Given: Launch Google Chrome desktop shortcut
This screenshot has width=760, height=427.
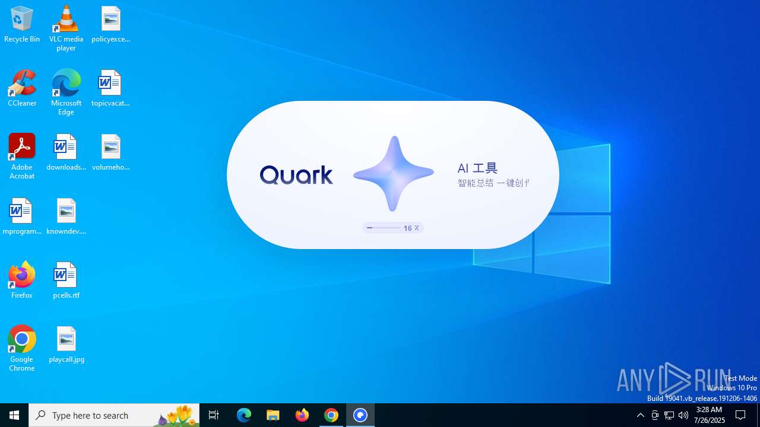Looking at the screenshot, I should coord(22,349).
